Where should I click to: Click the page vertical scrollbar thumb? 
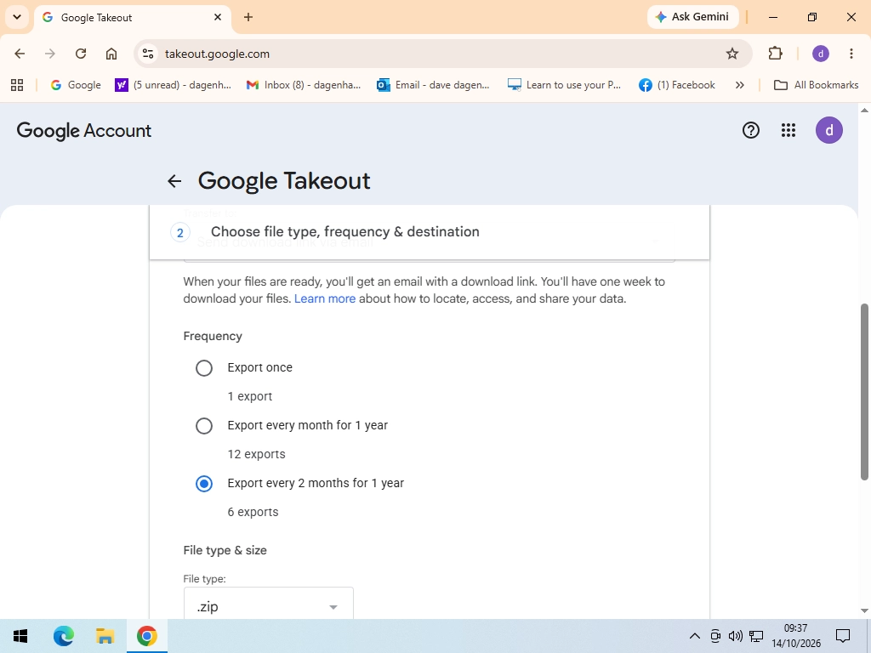864,392
